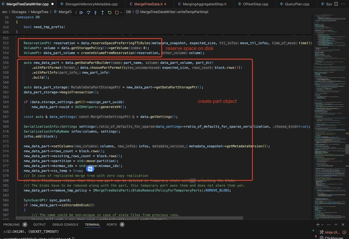Image resolution: width=349 pixels, height=239 pixels.
Task: Grab the debug toolbar drag handle
Action: coord(76,13)
